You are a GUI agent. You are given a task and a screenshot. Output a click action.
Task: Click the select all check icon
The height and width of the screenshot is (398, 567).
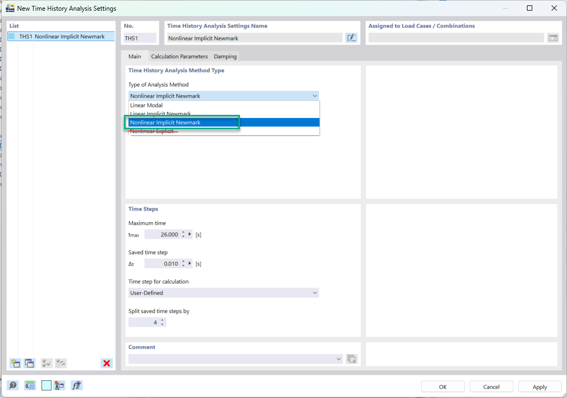click(x=46, y=363)
